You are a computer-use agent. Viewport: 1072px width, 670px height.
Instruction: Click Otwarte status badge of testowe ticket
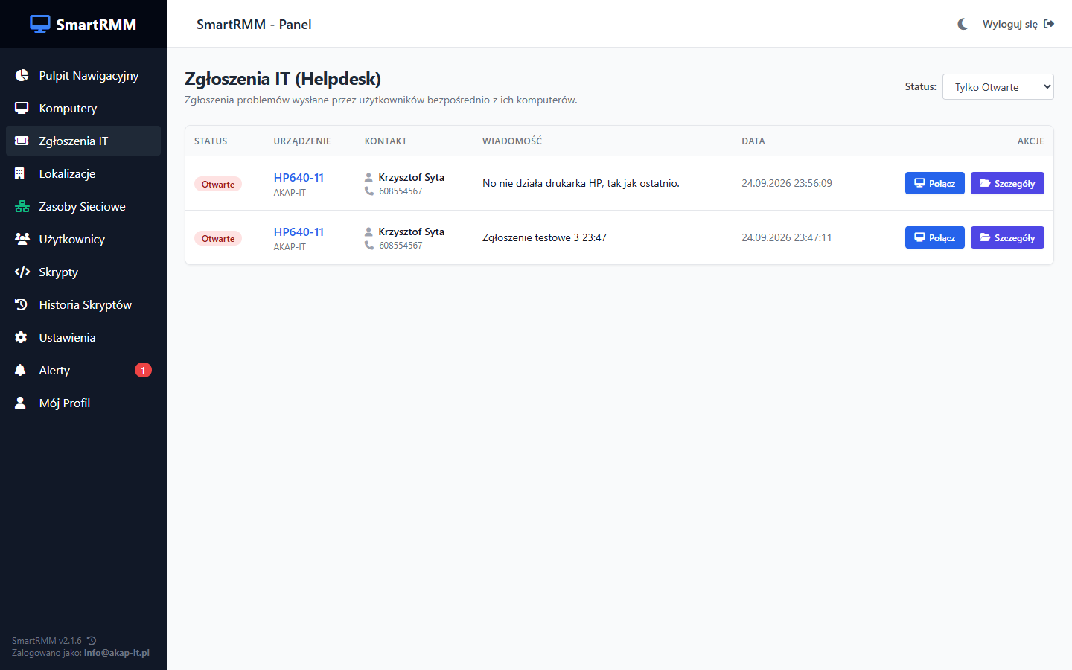tap(218, 238)
